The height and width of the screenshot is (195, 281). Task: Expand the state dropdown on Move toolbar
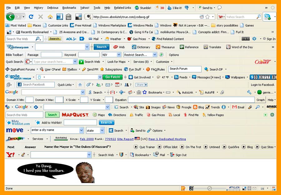coord(102,131)
